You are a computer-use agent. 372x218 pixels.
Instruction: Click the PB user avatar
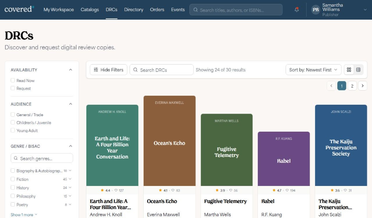pos(316,9)
